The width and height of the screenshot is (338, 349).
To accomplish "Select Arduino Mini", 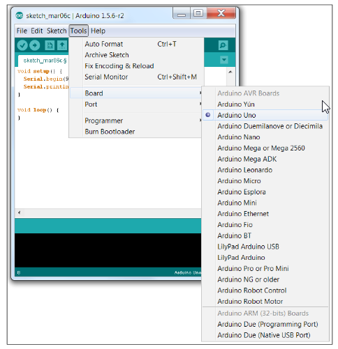I will (x=265, y=203).
